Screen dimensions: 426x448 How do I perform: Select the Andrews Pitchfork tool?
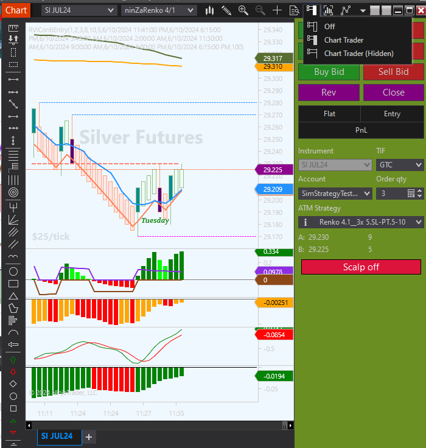(x=13, y=207)
